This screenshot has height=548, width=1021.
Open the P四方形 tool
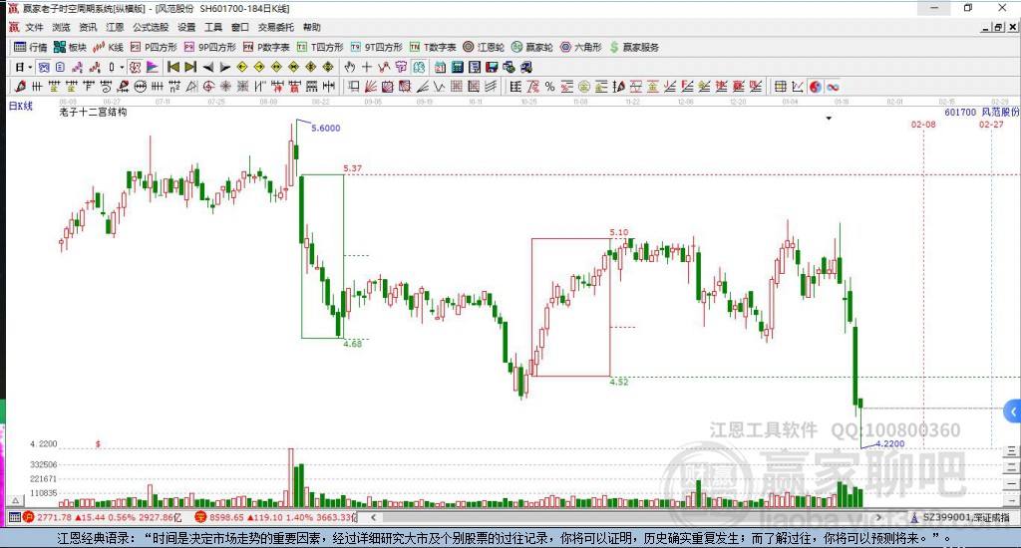[x=154, y=47]
